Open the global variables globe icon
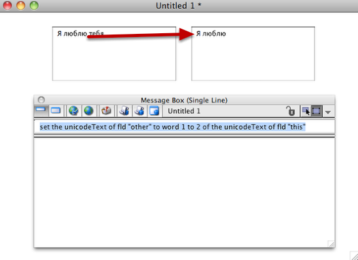The width and height of the screenshot is (358, 260). pos(88,111)
